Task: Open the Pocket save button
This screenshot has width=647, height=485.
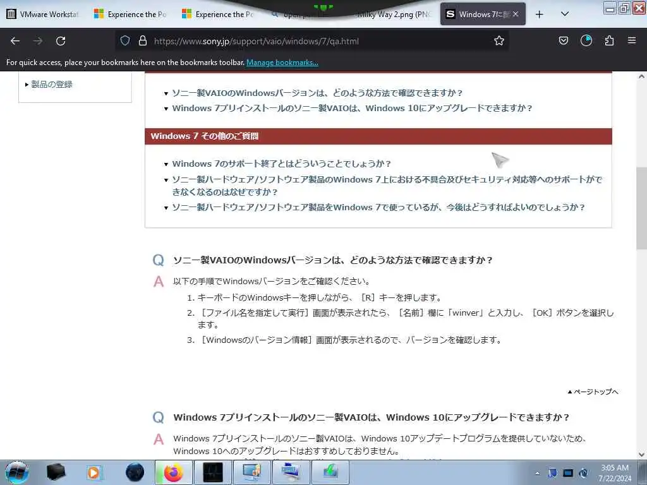Action: click(563, 40)
